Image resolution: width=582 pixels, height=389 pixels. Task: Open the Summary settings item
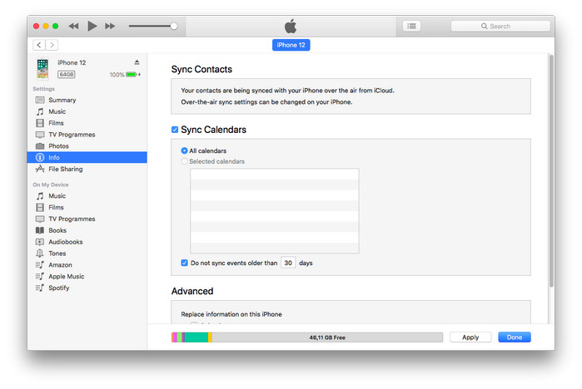[87, 100]
